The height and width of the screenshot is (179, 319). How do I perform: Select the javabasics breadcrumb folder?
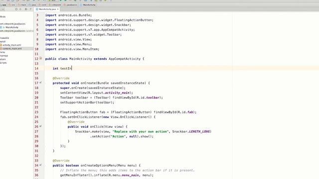70,5
